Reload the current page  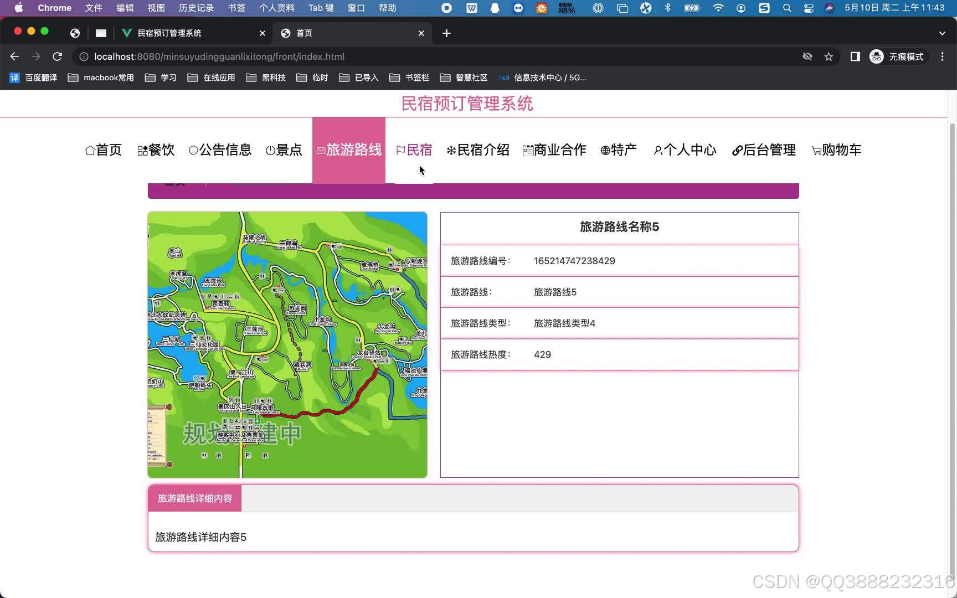[x=57, y=56]
